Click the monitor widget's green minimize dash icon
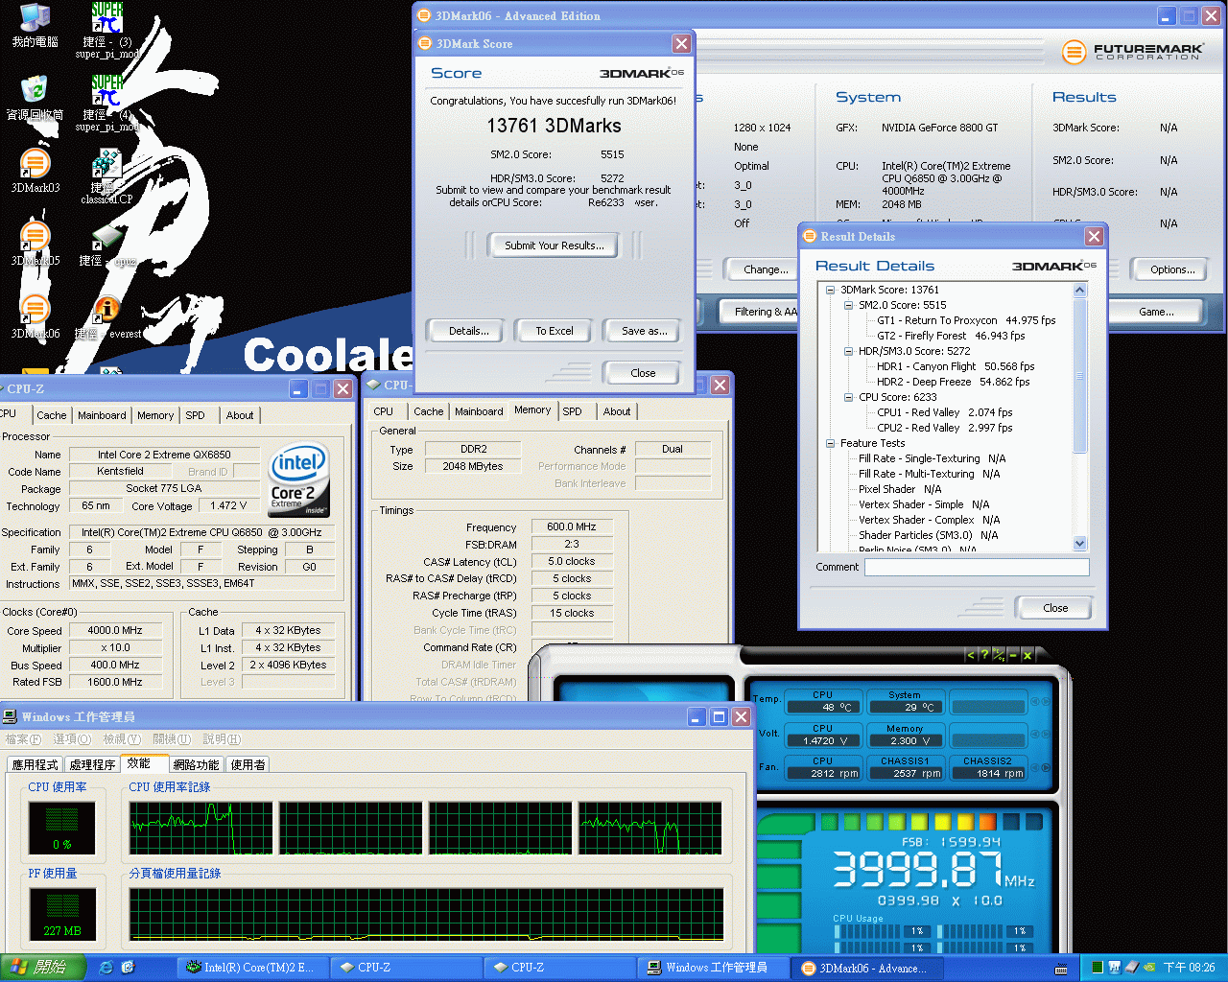This screenshot has width=1228, height=982. (x=1013, y=655)
